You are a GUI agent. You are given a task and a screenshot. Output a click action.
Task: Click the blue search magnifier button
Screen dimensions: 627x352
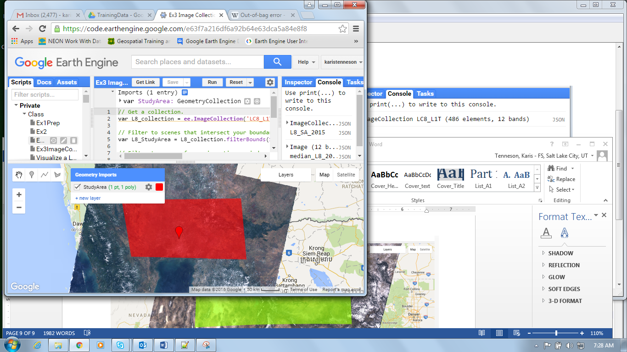(x=277, y=62)
